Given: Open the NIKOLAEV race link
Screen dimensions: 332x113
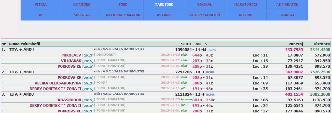Looking at the screenshot, I should point(72,55).
